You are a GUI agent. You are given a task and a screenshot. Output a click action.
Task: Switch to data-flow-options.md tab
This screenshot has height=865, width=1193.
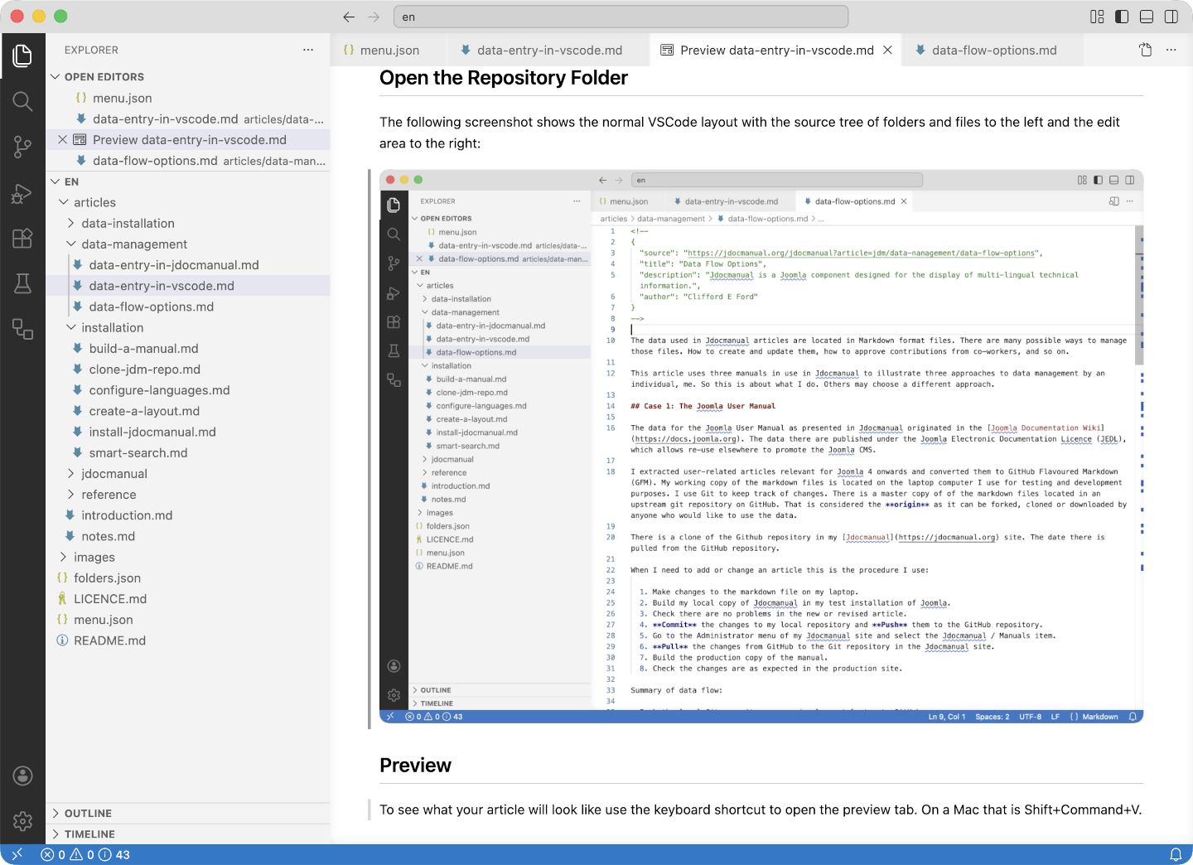click(x=993, y=50)
